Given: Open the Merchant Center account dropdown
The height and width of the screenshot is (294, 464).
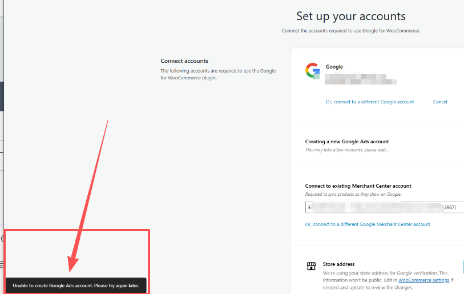Looking at the screenshot, I should 385,207.
